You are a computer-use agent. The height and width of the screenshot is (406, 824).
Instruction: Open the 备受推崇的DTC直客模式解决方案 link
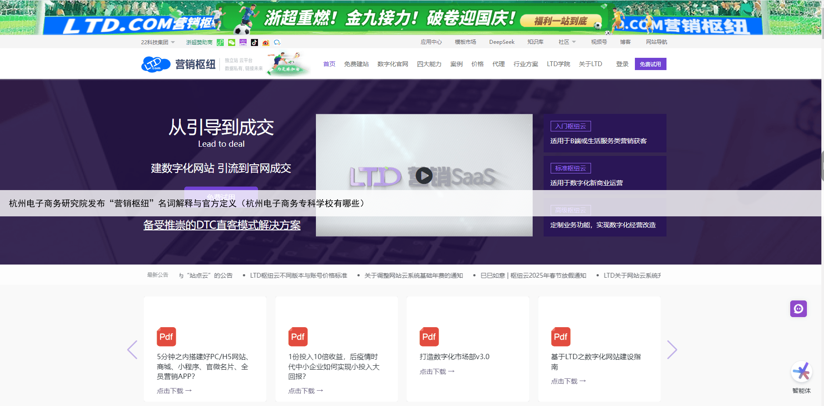tap(222, 225)
